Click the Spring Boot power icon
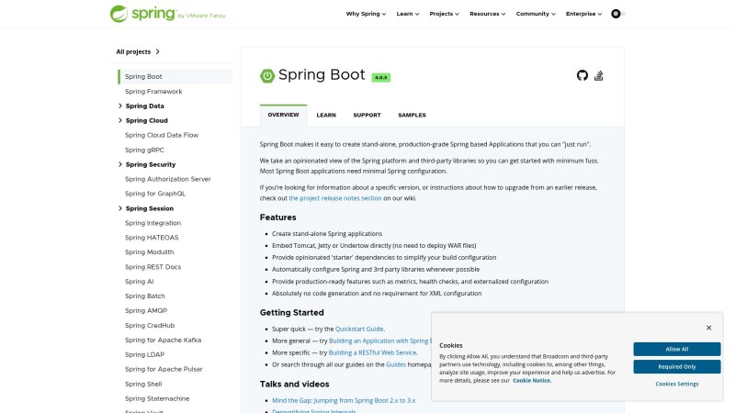The width and height of the screenshot is (735, 413). [267, 75]
